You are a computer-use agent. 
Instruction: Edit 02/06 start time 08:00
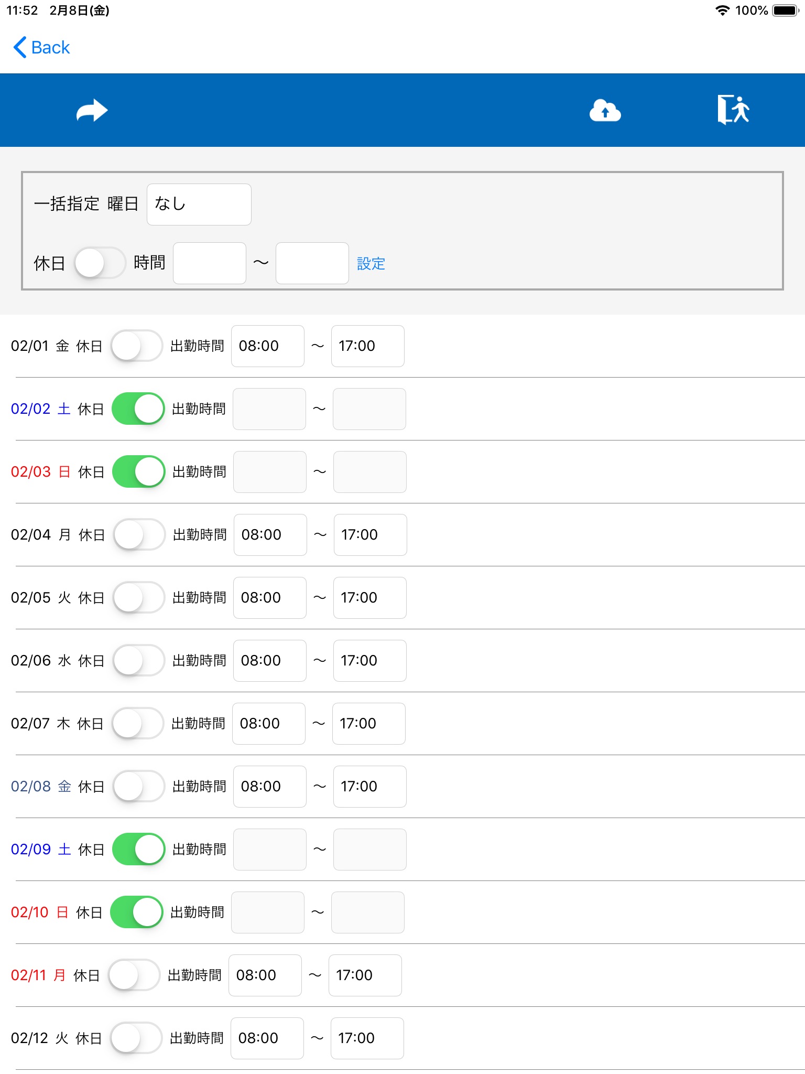270,661
